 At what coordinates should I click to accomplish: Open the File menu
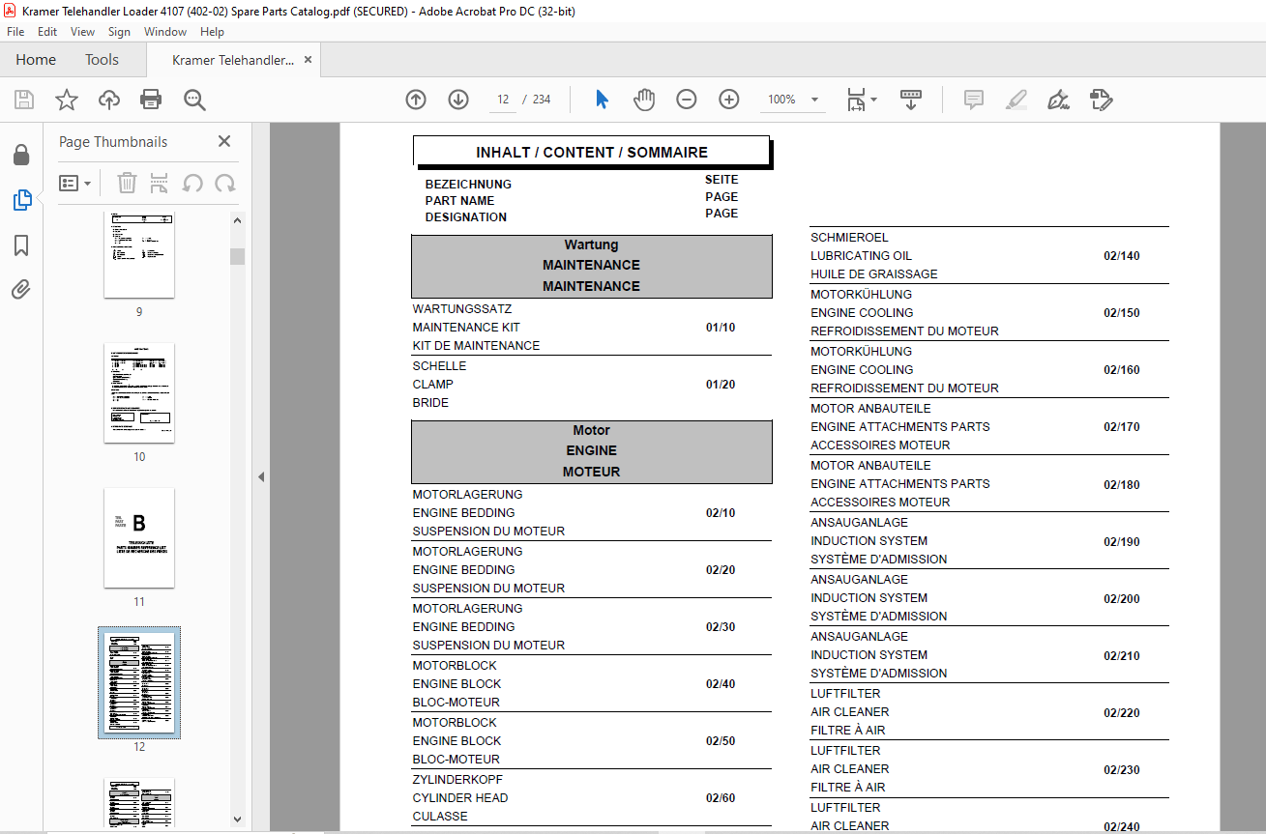[15, 32]
